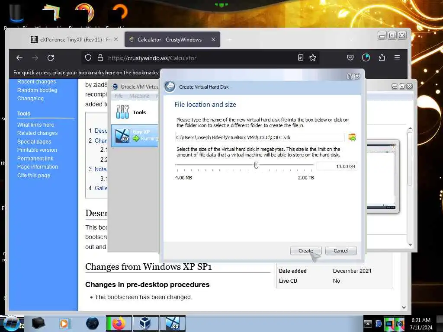Click the Tiny XP VM taskbar icon

(173, 323)
